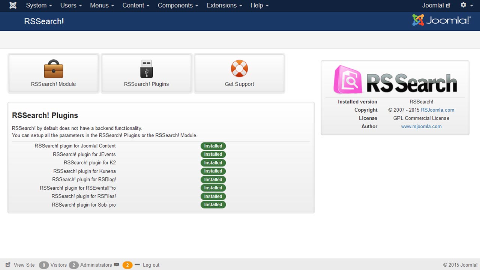Click the Log out dash icon
480x270 pixels.
pos(137,265)
